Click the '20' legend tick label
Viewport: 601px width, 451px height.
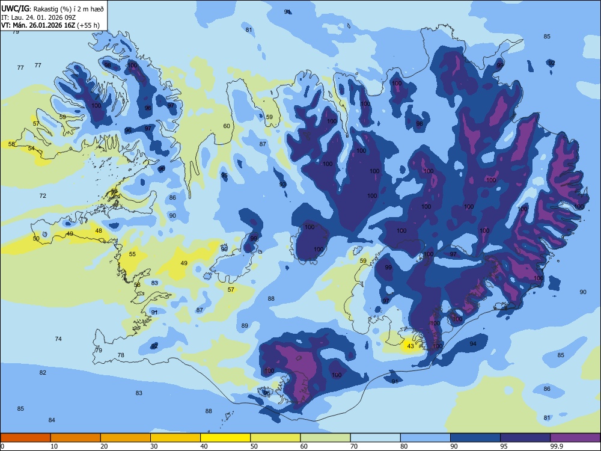[x=104, y=446]
